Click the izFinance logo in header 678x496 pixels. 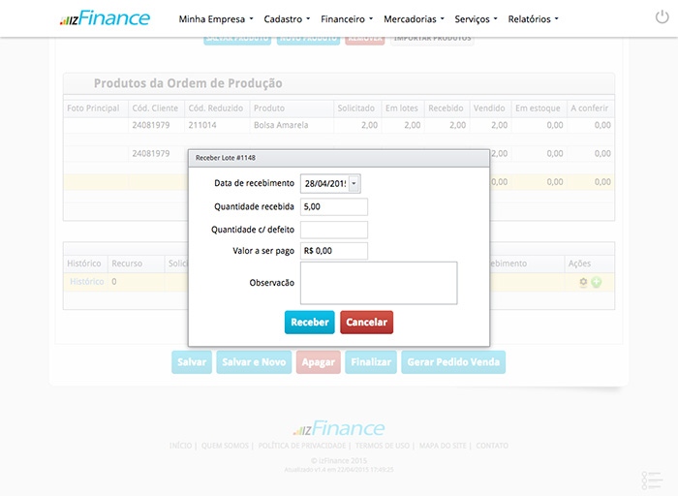pos(104,18)
